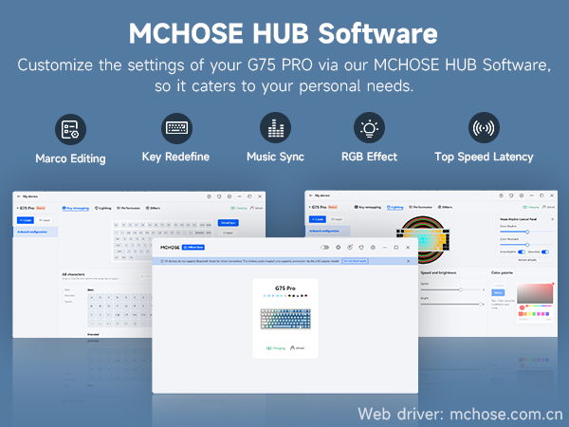Click the Official Store button
The height and width of the screenshot is (427, 569).
[193, 248]
